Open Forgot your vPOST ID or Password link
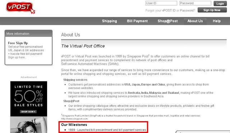This screenshot has width=230, height=133. click(x=170, y=10)
